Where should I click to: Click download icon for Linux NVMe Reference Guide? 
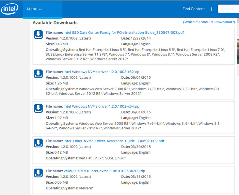point(39,143)
